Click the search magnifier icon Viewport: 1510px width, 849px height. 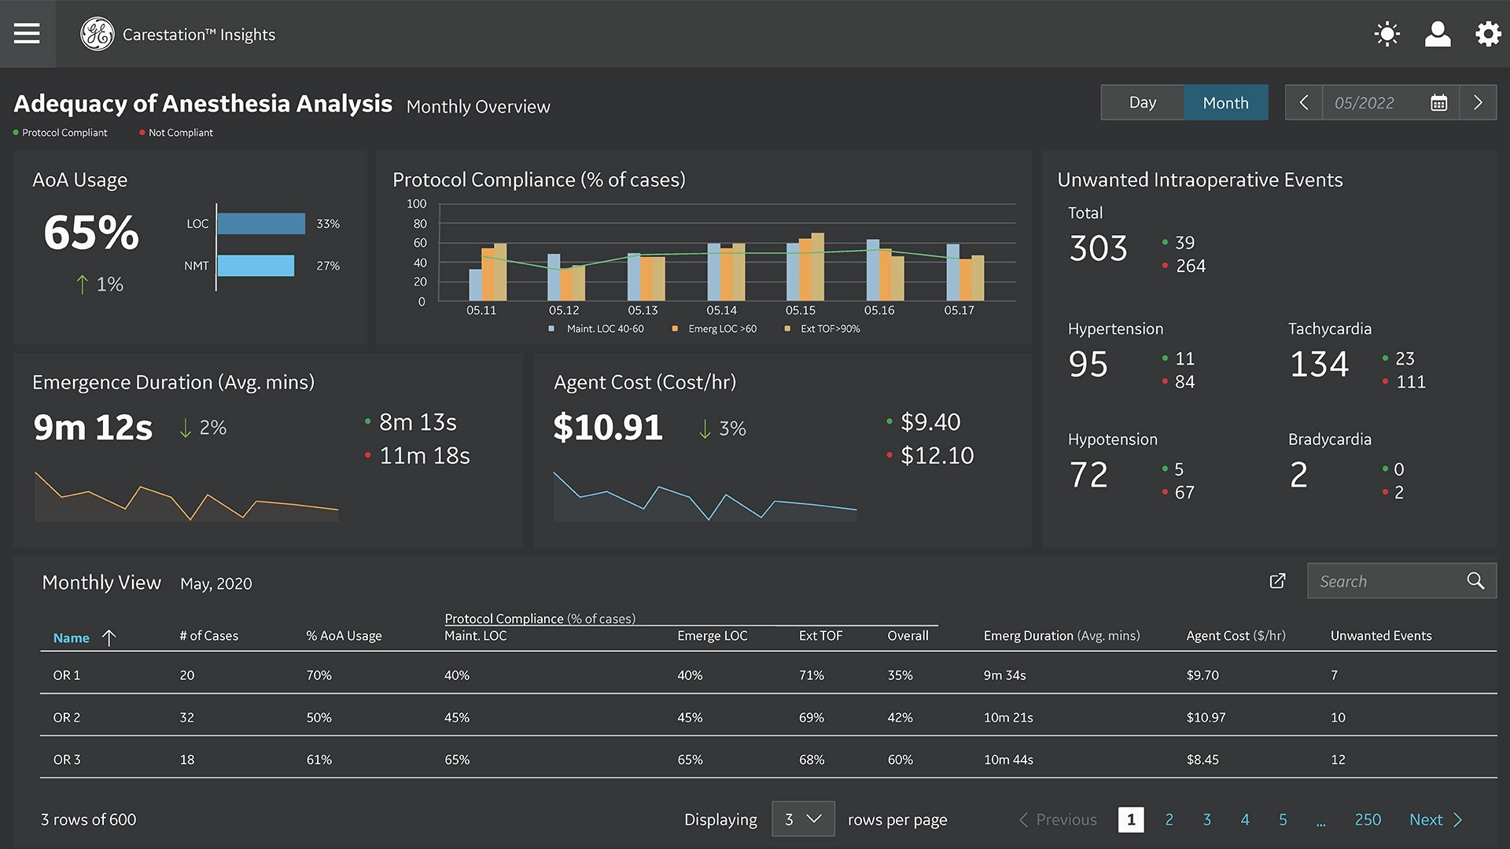pos(1475,581)
